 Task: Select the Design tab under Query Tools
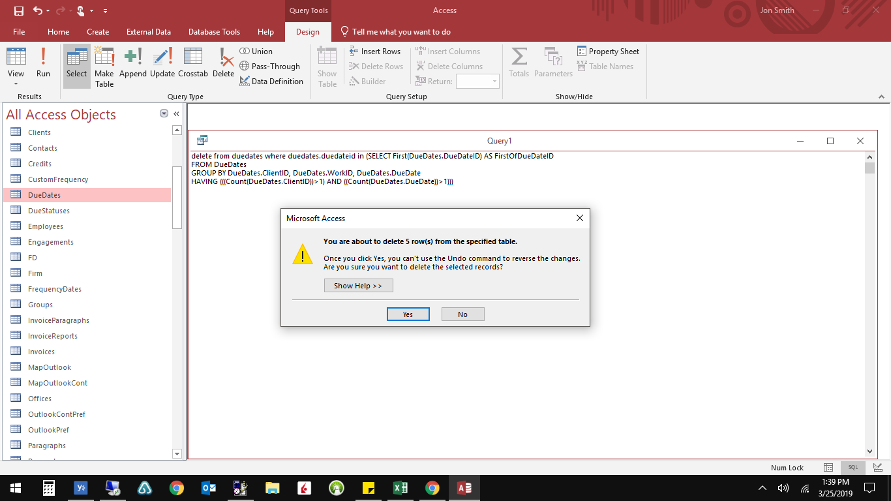pyautogui.click(x=308, y=31)
